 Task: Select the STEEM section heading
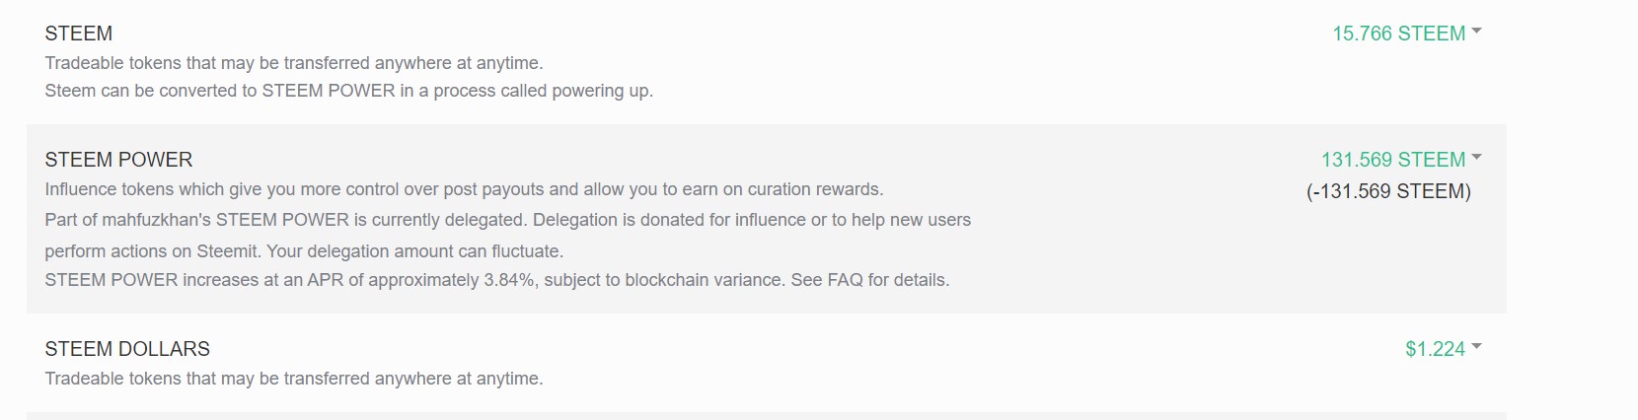coord(79,34)
